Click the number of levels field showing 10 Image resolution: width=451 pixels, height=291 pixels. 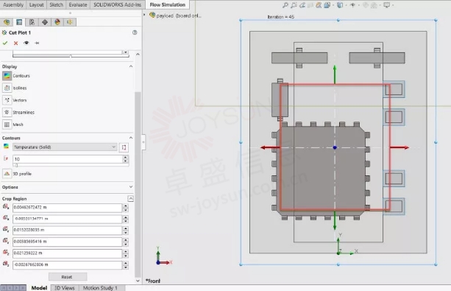(x=68, y=159)
